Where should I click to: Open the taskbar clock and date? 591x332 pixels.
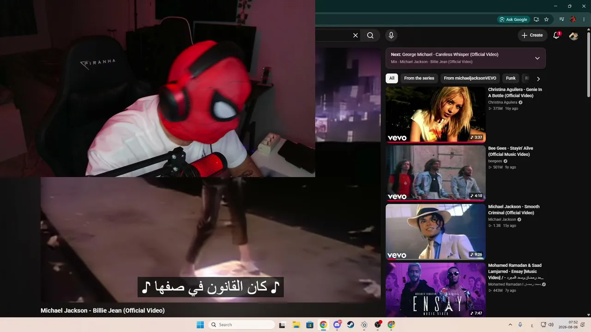click(x=568, y=325)
